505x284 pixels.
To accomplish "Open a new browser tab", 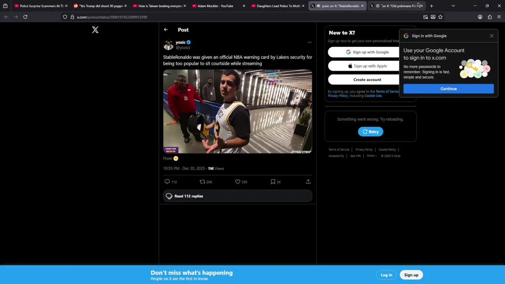I will tap(432, 6).
